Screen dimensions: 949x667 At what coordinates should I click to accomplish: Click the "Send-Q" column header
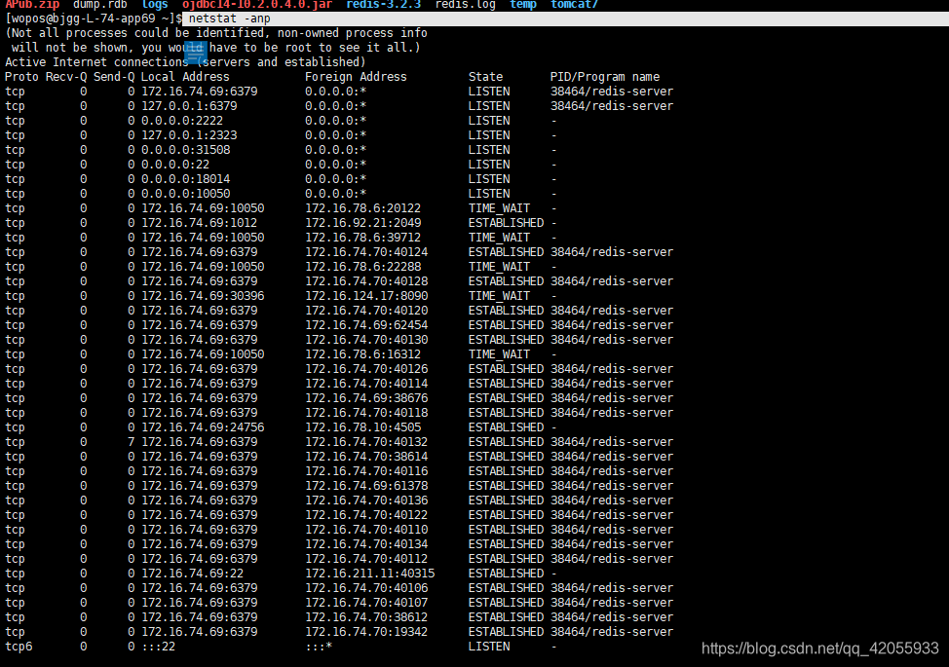[114, 77]
